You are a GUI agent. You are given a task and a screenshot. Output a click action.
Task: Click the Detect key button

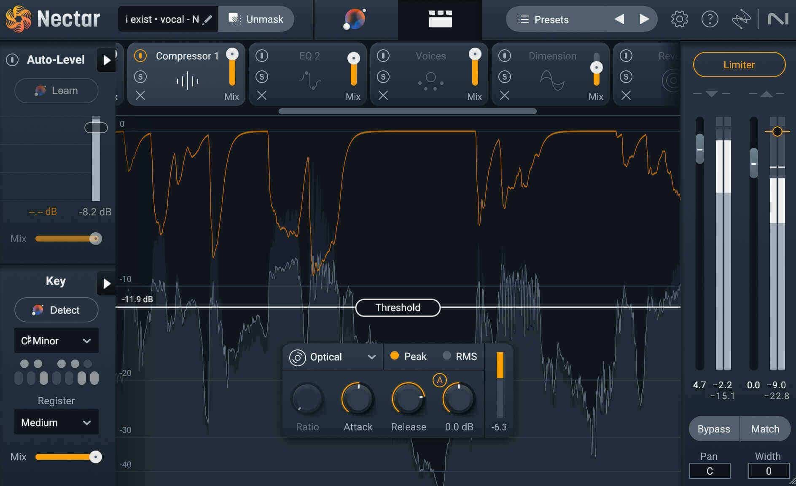point(56,310)
